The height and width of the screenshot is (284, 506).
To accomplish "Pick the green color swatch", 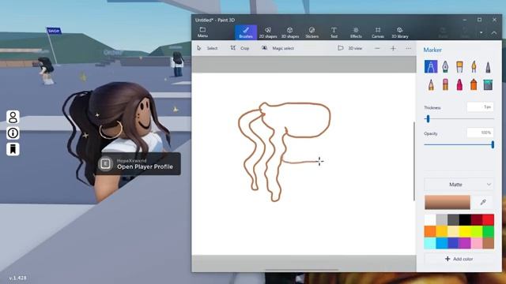I will pyautogui.click(x=489, y=231).
